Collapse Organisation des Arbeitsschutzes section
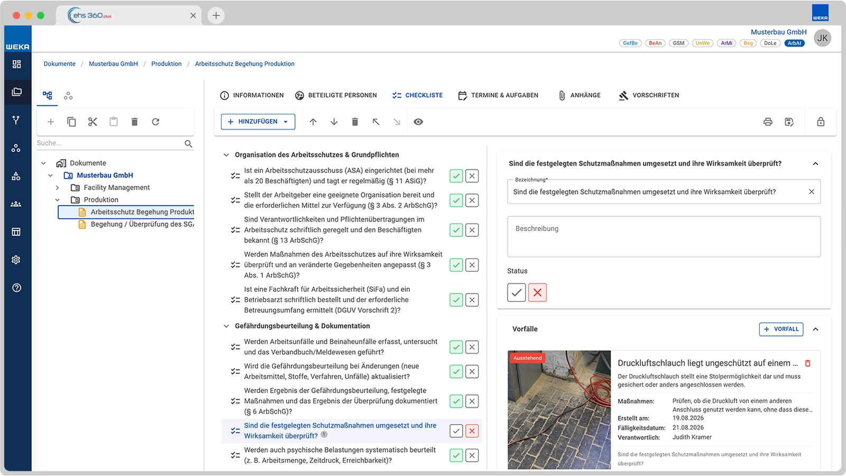This screenshot has width=846, height=476. [226, 155]
